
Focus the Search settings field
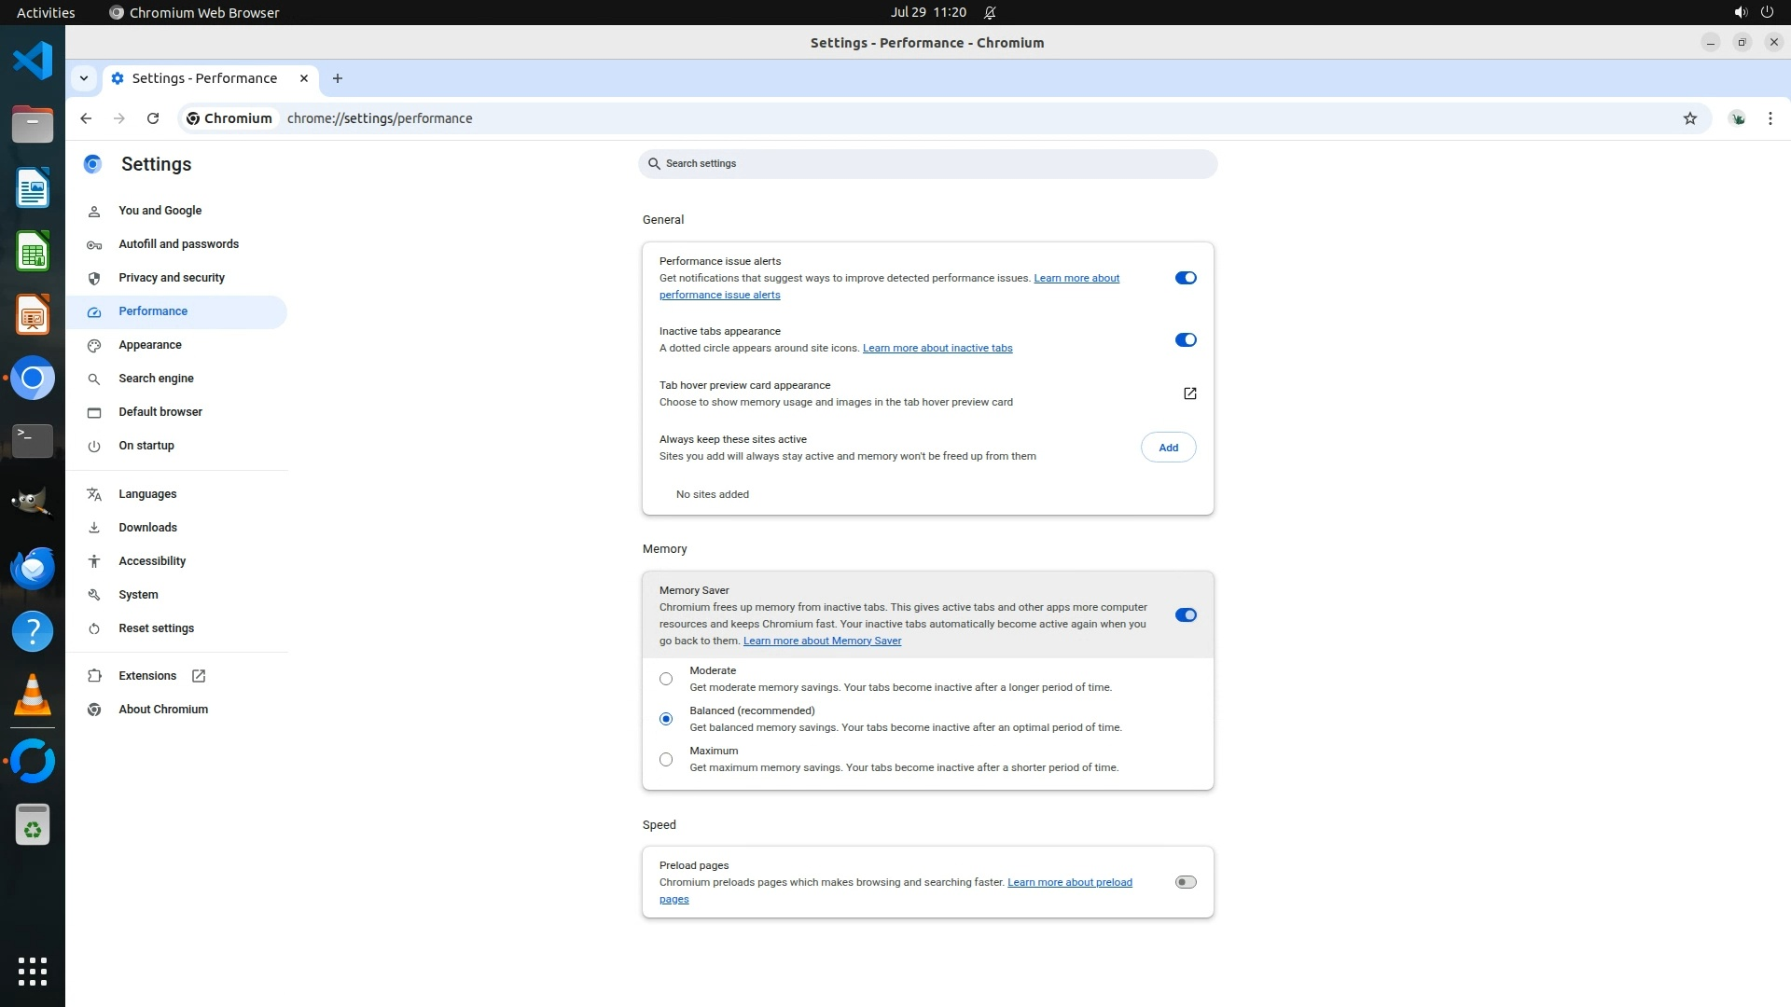click(x=927, y=164)
